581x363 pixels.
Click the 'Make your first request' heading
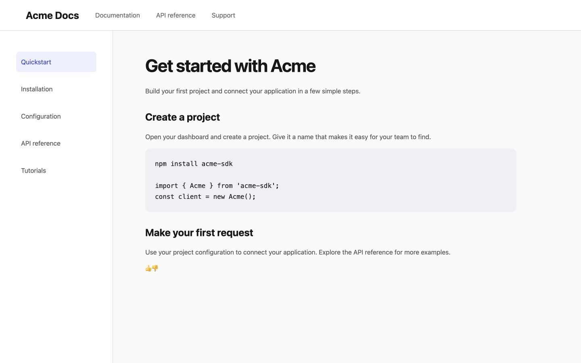pos(199,233)
